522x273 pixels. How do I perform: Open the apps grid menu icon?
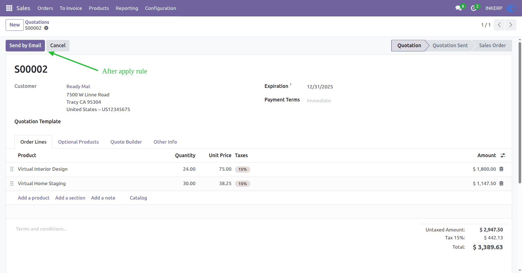9,8
